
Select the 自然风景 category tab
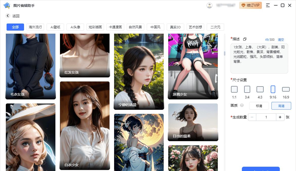coord(135,27)
